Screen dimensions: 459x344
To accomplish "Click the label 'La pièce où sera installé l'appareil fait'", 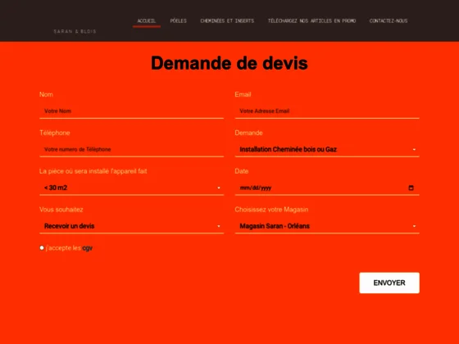I will click(93, 171).
